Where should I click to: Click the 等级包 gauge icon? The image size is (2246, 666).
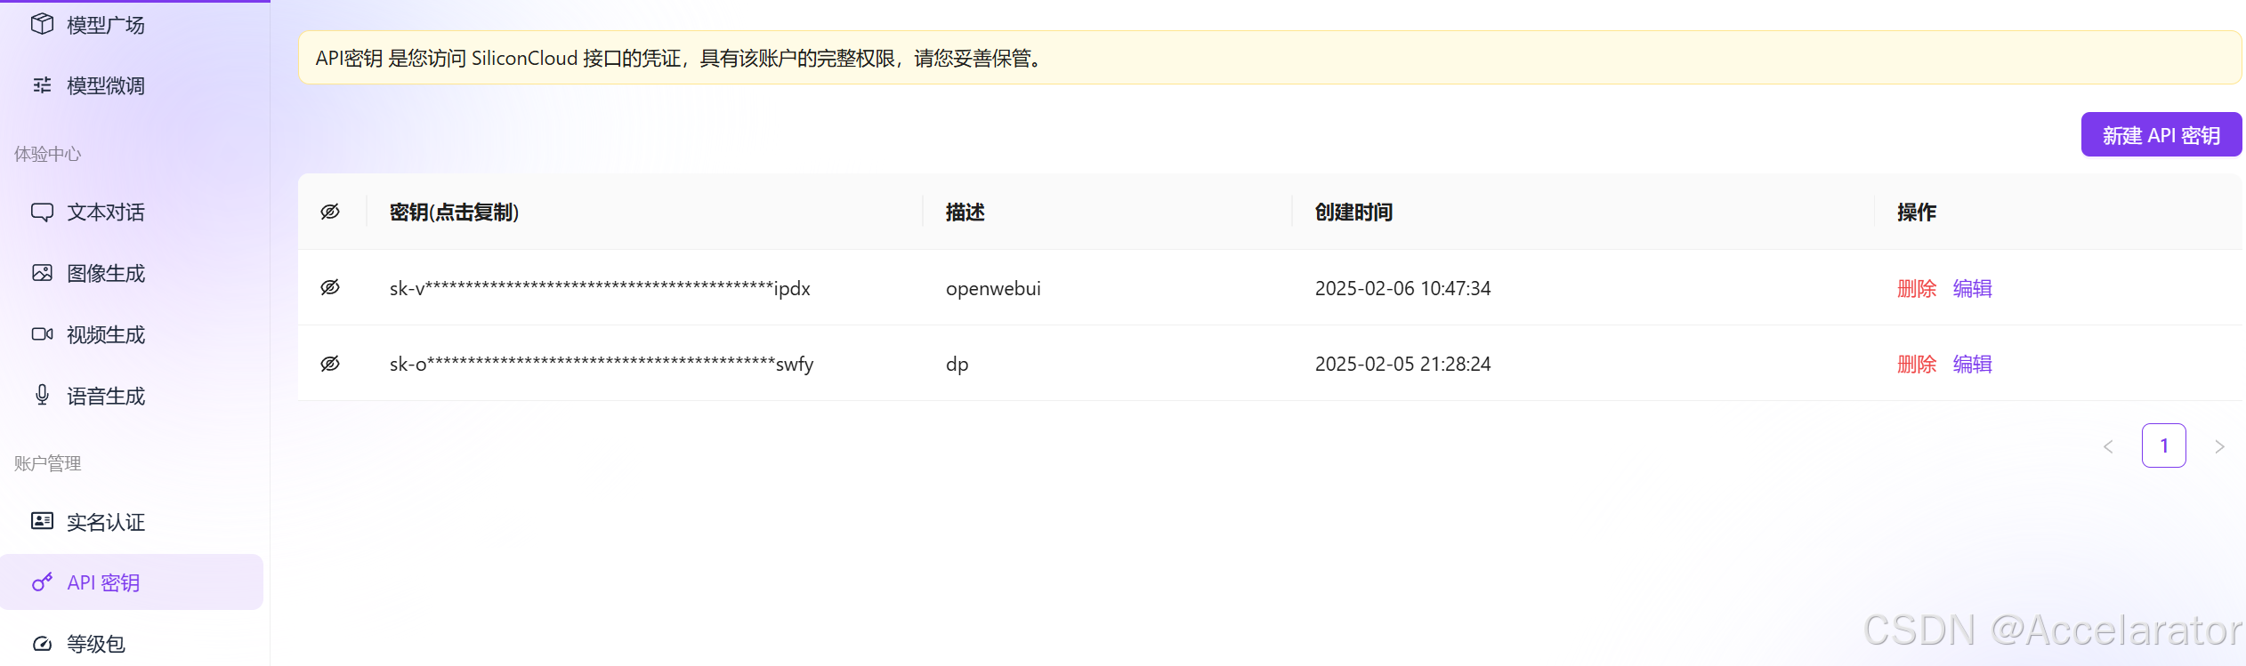42,644
